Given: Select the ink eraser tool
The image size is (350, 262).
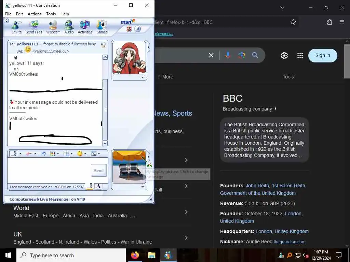Looking at the screenshot, I should 29,154.
